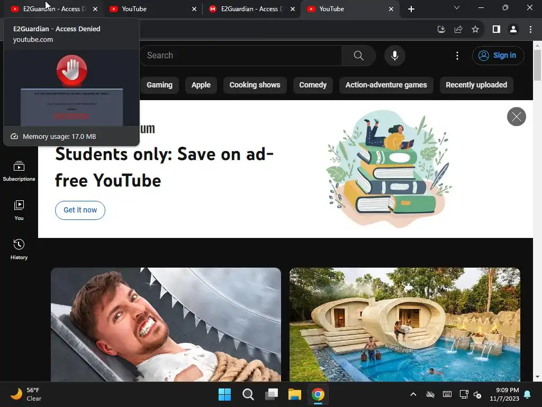Close the second YouTube tab
This screenshot has height=407, width=542.
(194, 9)
